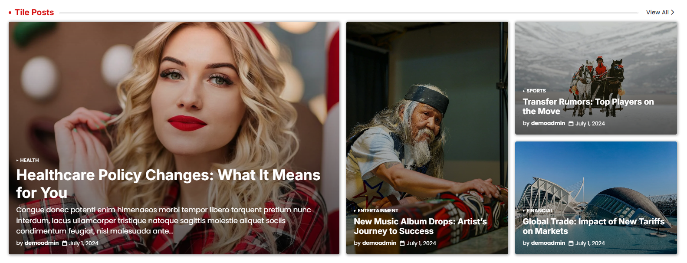Click the chevron arrow beside View All

(672, 12)
